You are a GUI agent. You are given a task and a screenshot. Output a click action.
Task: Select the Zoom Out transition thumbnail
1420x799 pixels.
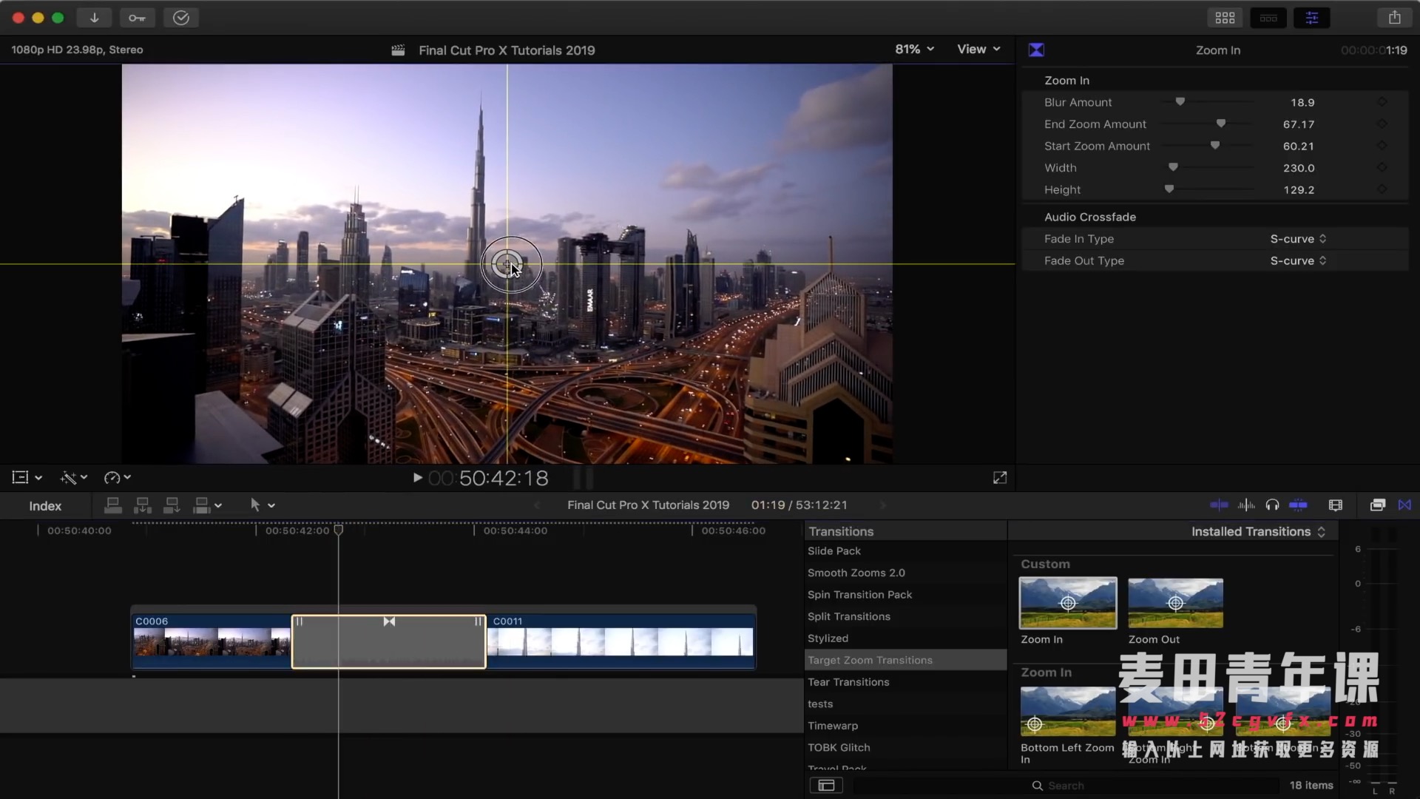[x=1175, y=604]
